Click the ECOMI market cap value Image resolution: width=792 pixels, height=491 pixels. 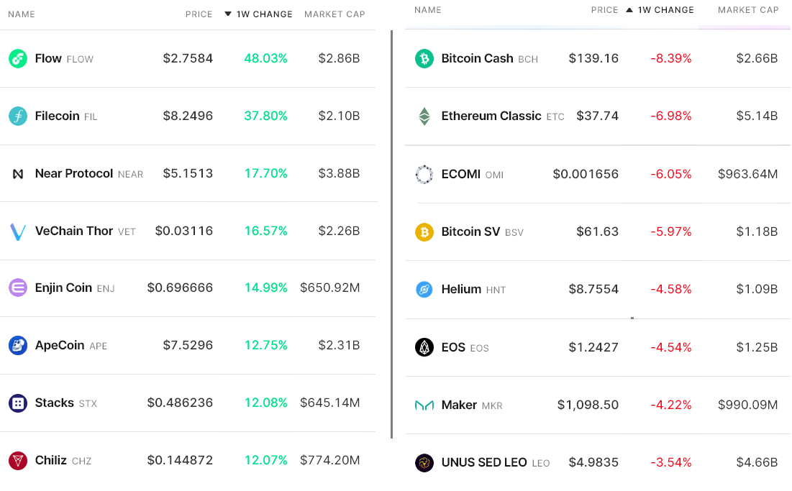click(x=747, y=174)
